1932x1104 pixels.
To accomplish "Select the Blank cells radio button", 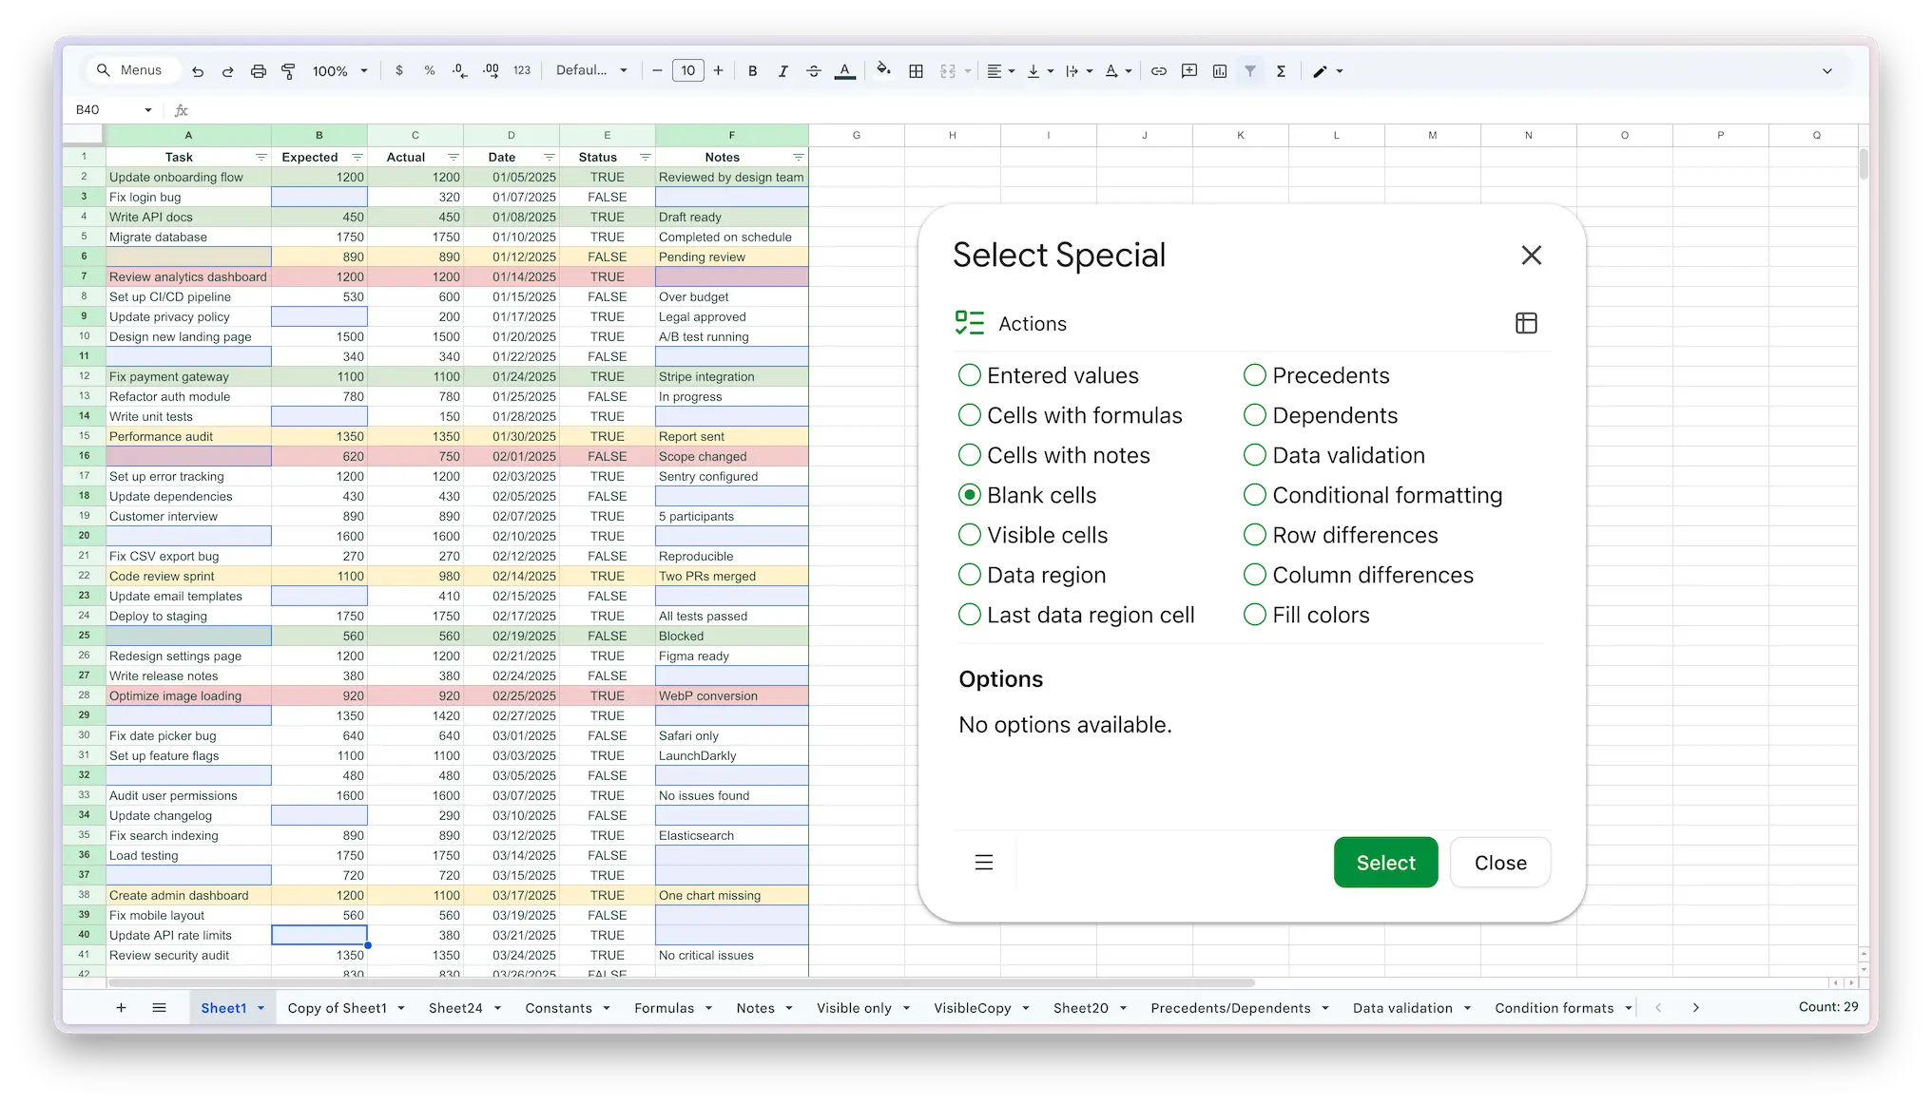I will pyautogui.click(x=969, y=495).
